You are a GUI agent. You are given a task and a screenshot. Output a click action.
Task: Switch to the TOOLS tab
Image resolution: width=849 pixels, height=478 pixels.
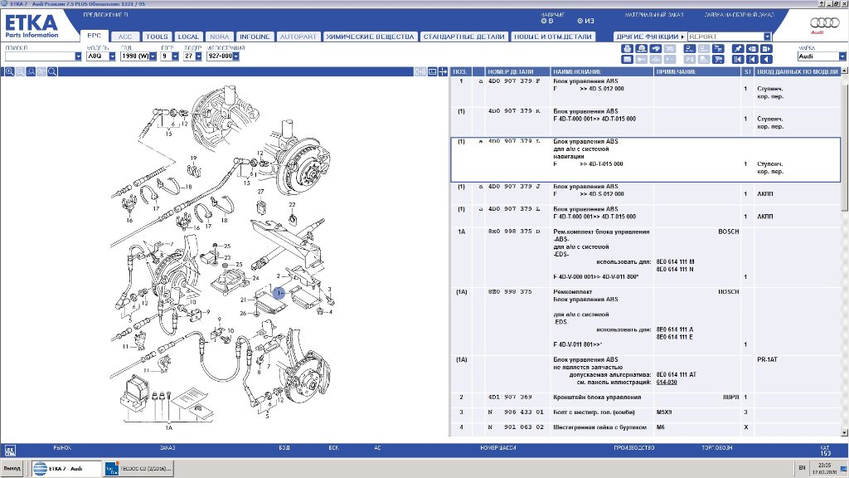pos(156,37)
